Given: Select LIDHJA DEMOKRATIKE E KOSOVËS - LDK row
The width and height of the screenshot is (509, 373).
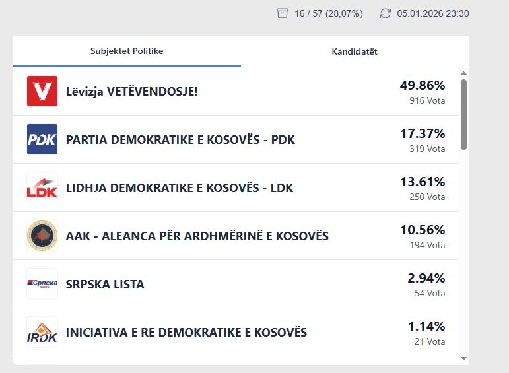Looking at the screenshot, I should click(x=180, y=188).
